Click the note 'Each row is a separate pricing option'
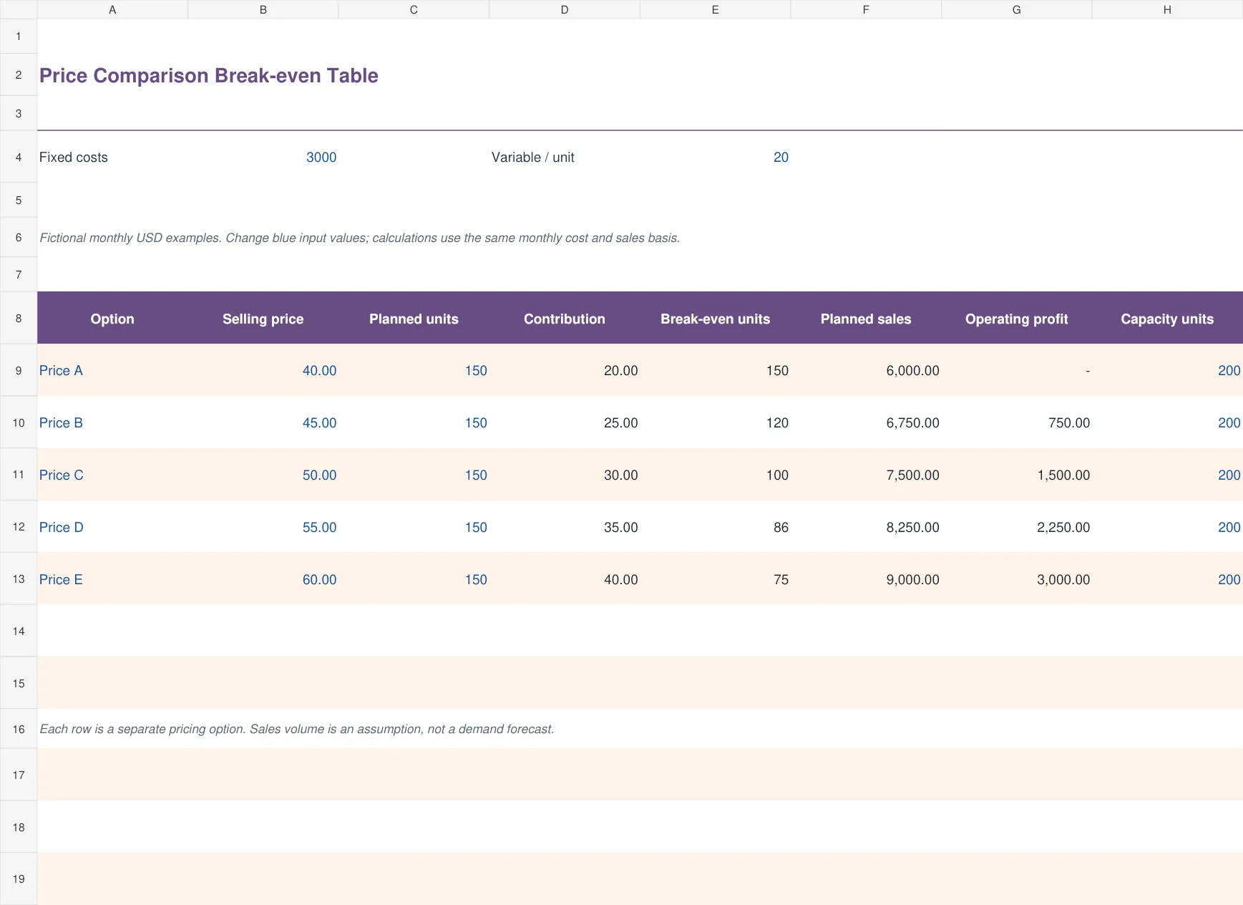 click(x=297, y=729)
